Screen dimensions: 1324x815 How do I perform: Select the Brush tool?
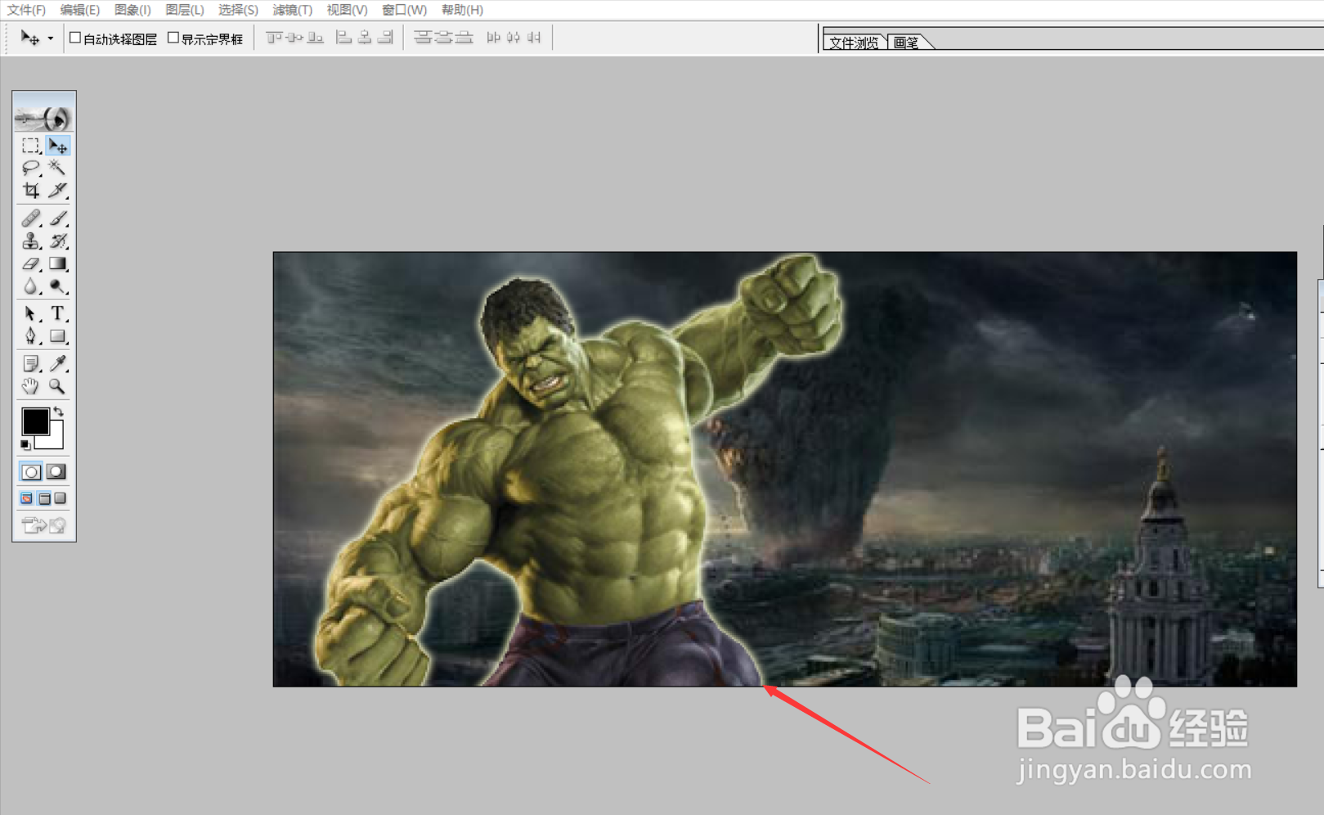(x=57, y=218)
